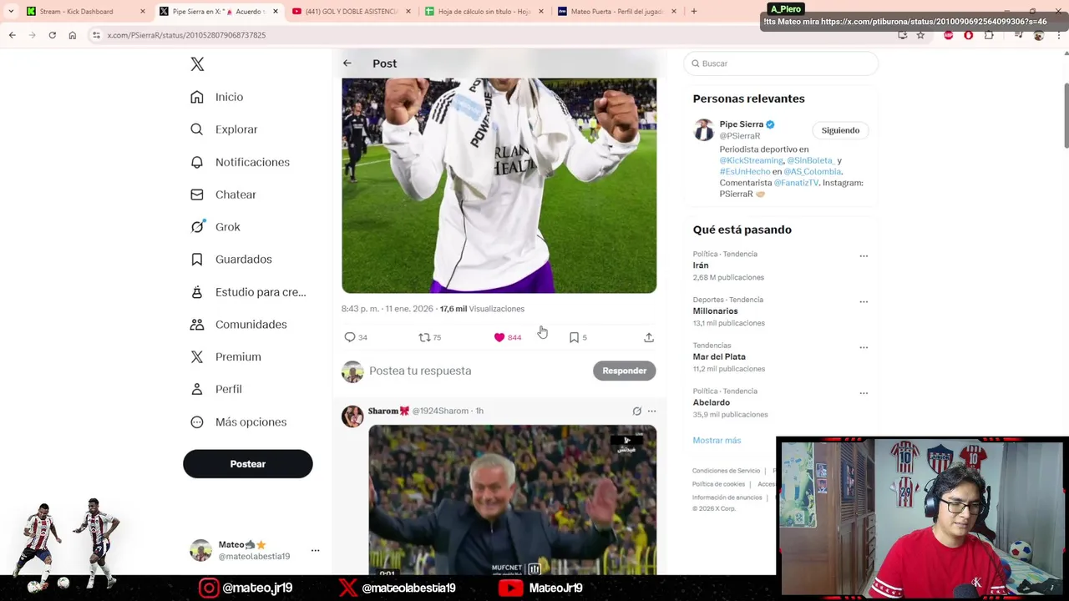Click the browser home button
This screenshot has height=601, width=1069.
pos(73,35)
